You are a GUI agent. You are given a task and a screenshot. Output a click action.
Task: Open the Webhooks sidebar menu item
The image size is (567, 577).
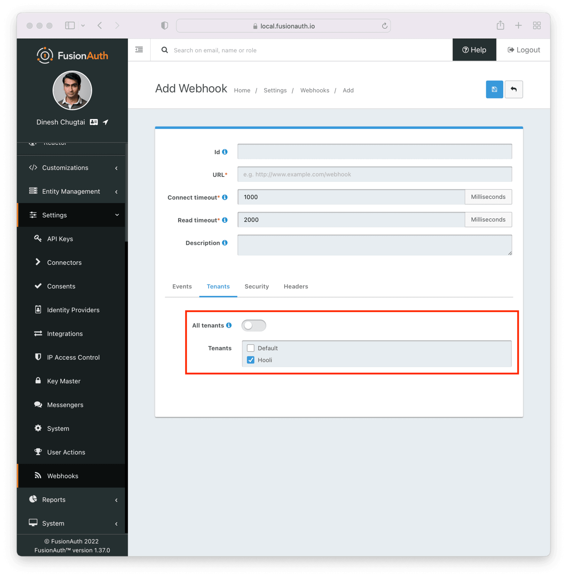point(71,476)
